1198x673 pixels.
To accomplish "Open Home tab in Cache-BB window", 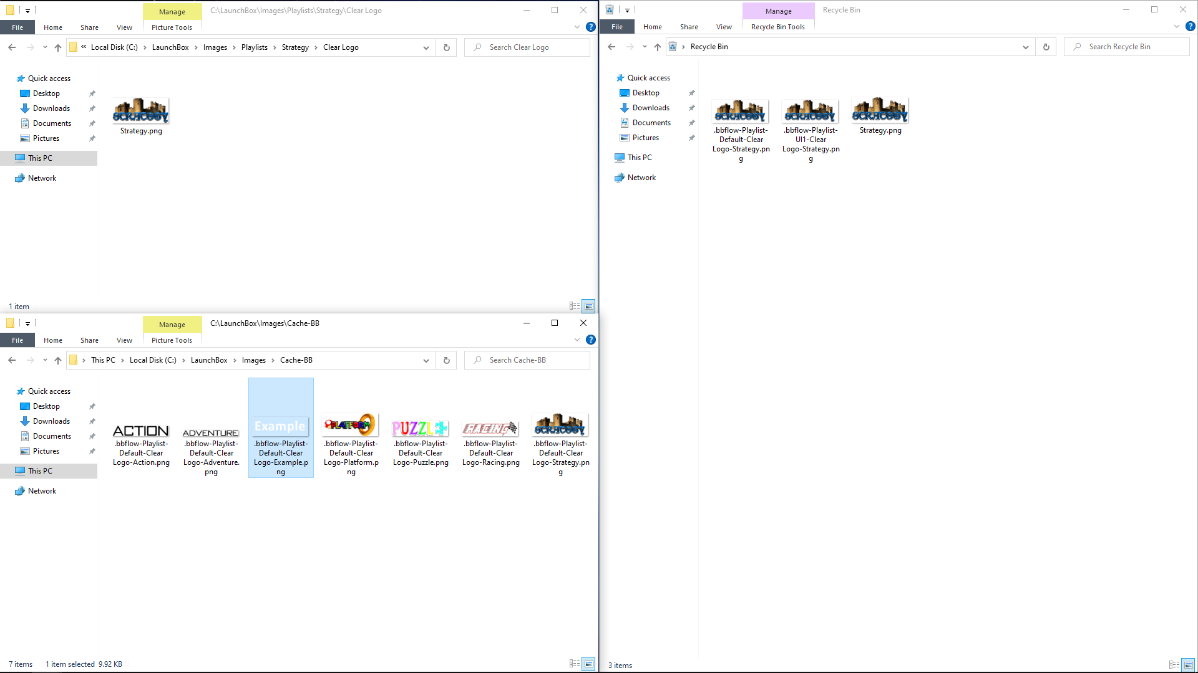I will (53, 340).
